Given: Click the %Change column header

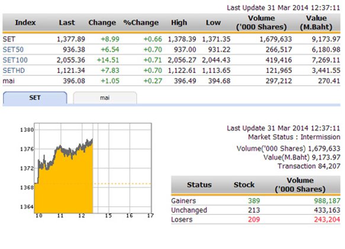Looking at the screenshot, I should point(141,23).
